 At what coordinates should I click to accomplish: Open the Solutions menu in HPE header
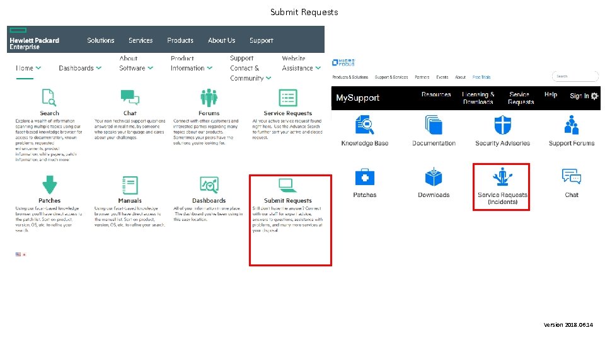coord(101,40)
